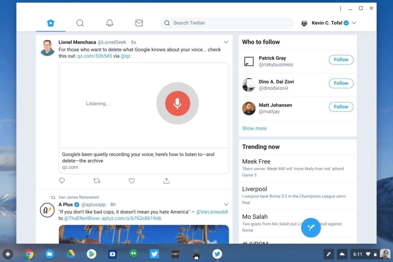Expand options chevron on Lionel Menchaca tweet
The width and height of the screenshot is (393, 262).
point(226,42)
